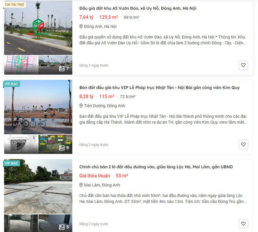This screenshot has width=258, height=232.
Task: Click location pin icon for Đông Anh, Hà Nội
Action: [81, 26]
